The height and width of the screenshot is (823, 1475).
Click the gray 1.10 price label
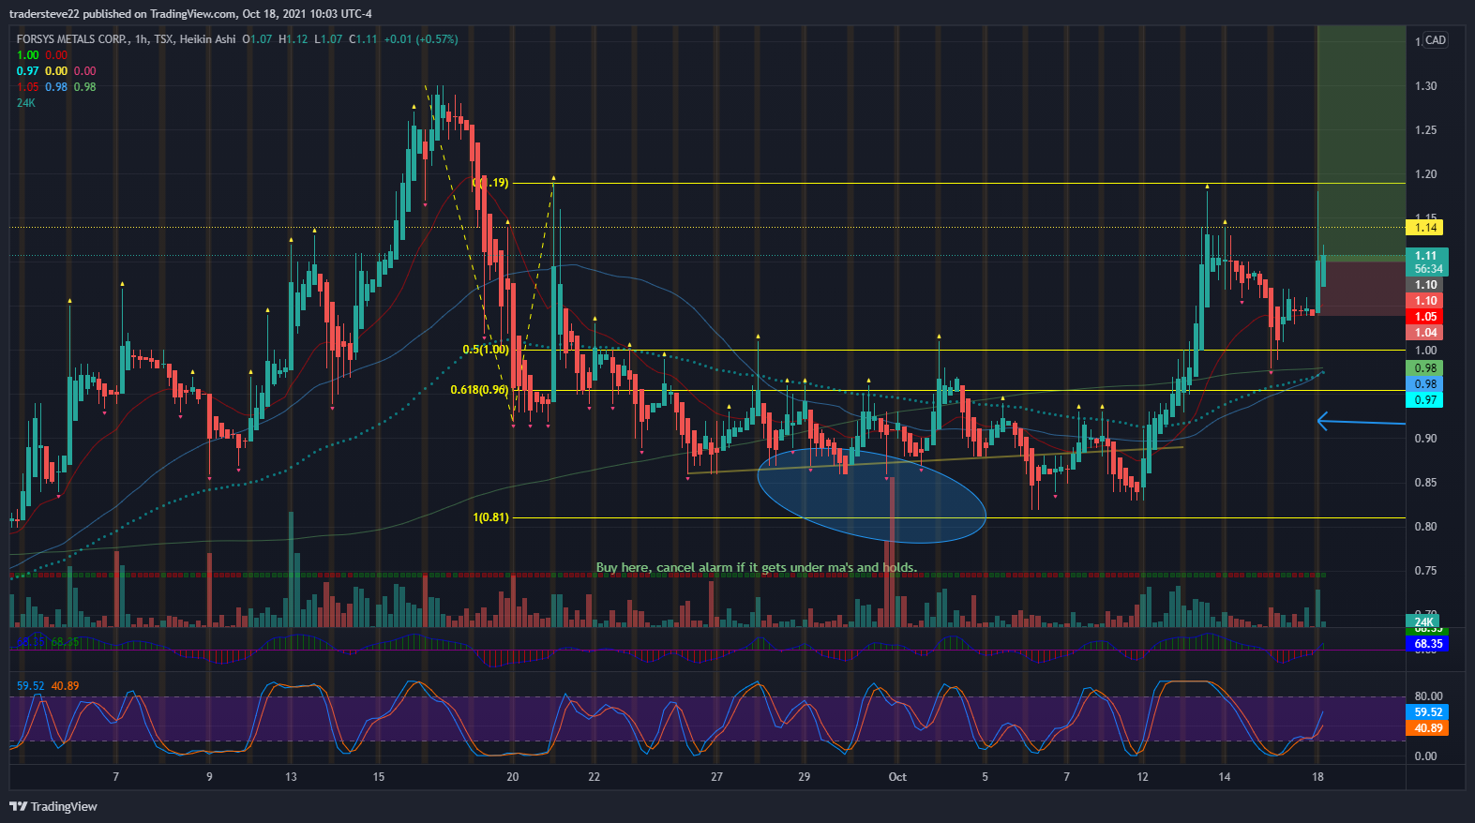click(1425, 285)
